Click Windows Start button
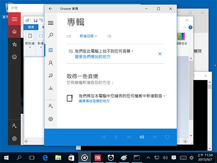The width and height of the screenshot is (217, 163). (7, 158)
